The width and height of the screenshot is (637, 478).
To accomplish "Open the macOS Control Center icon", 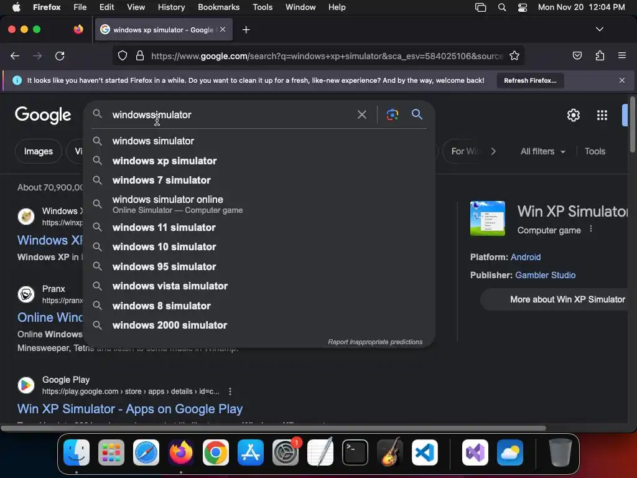I will [523, 7].
